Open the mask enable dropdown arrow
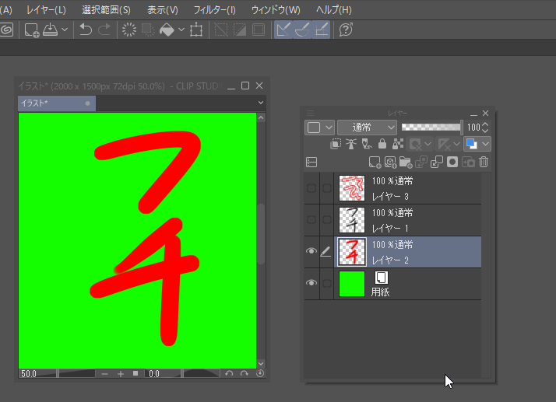The height and width of the screenshot is (402, 556). click(x=428, y=144)
